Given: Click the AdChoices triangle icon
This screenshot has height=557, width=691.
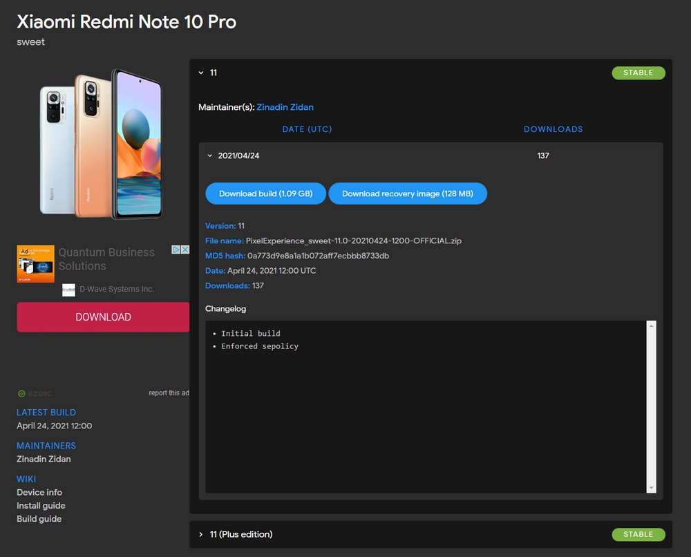Looking at the screenshot, I should coord(176,249).
